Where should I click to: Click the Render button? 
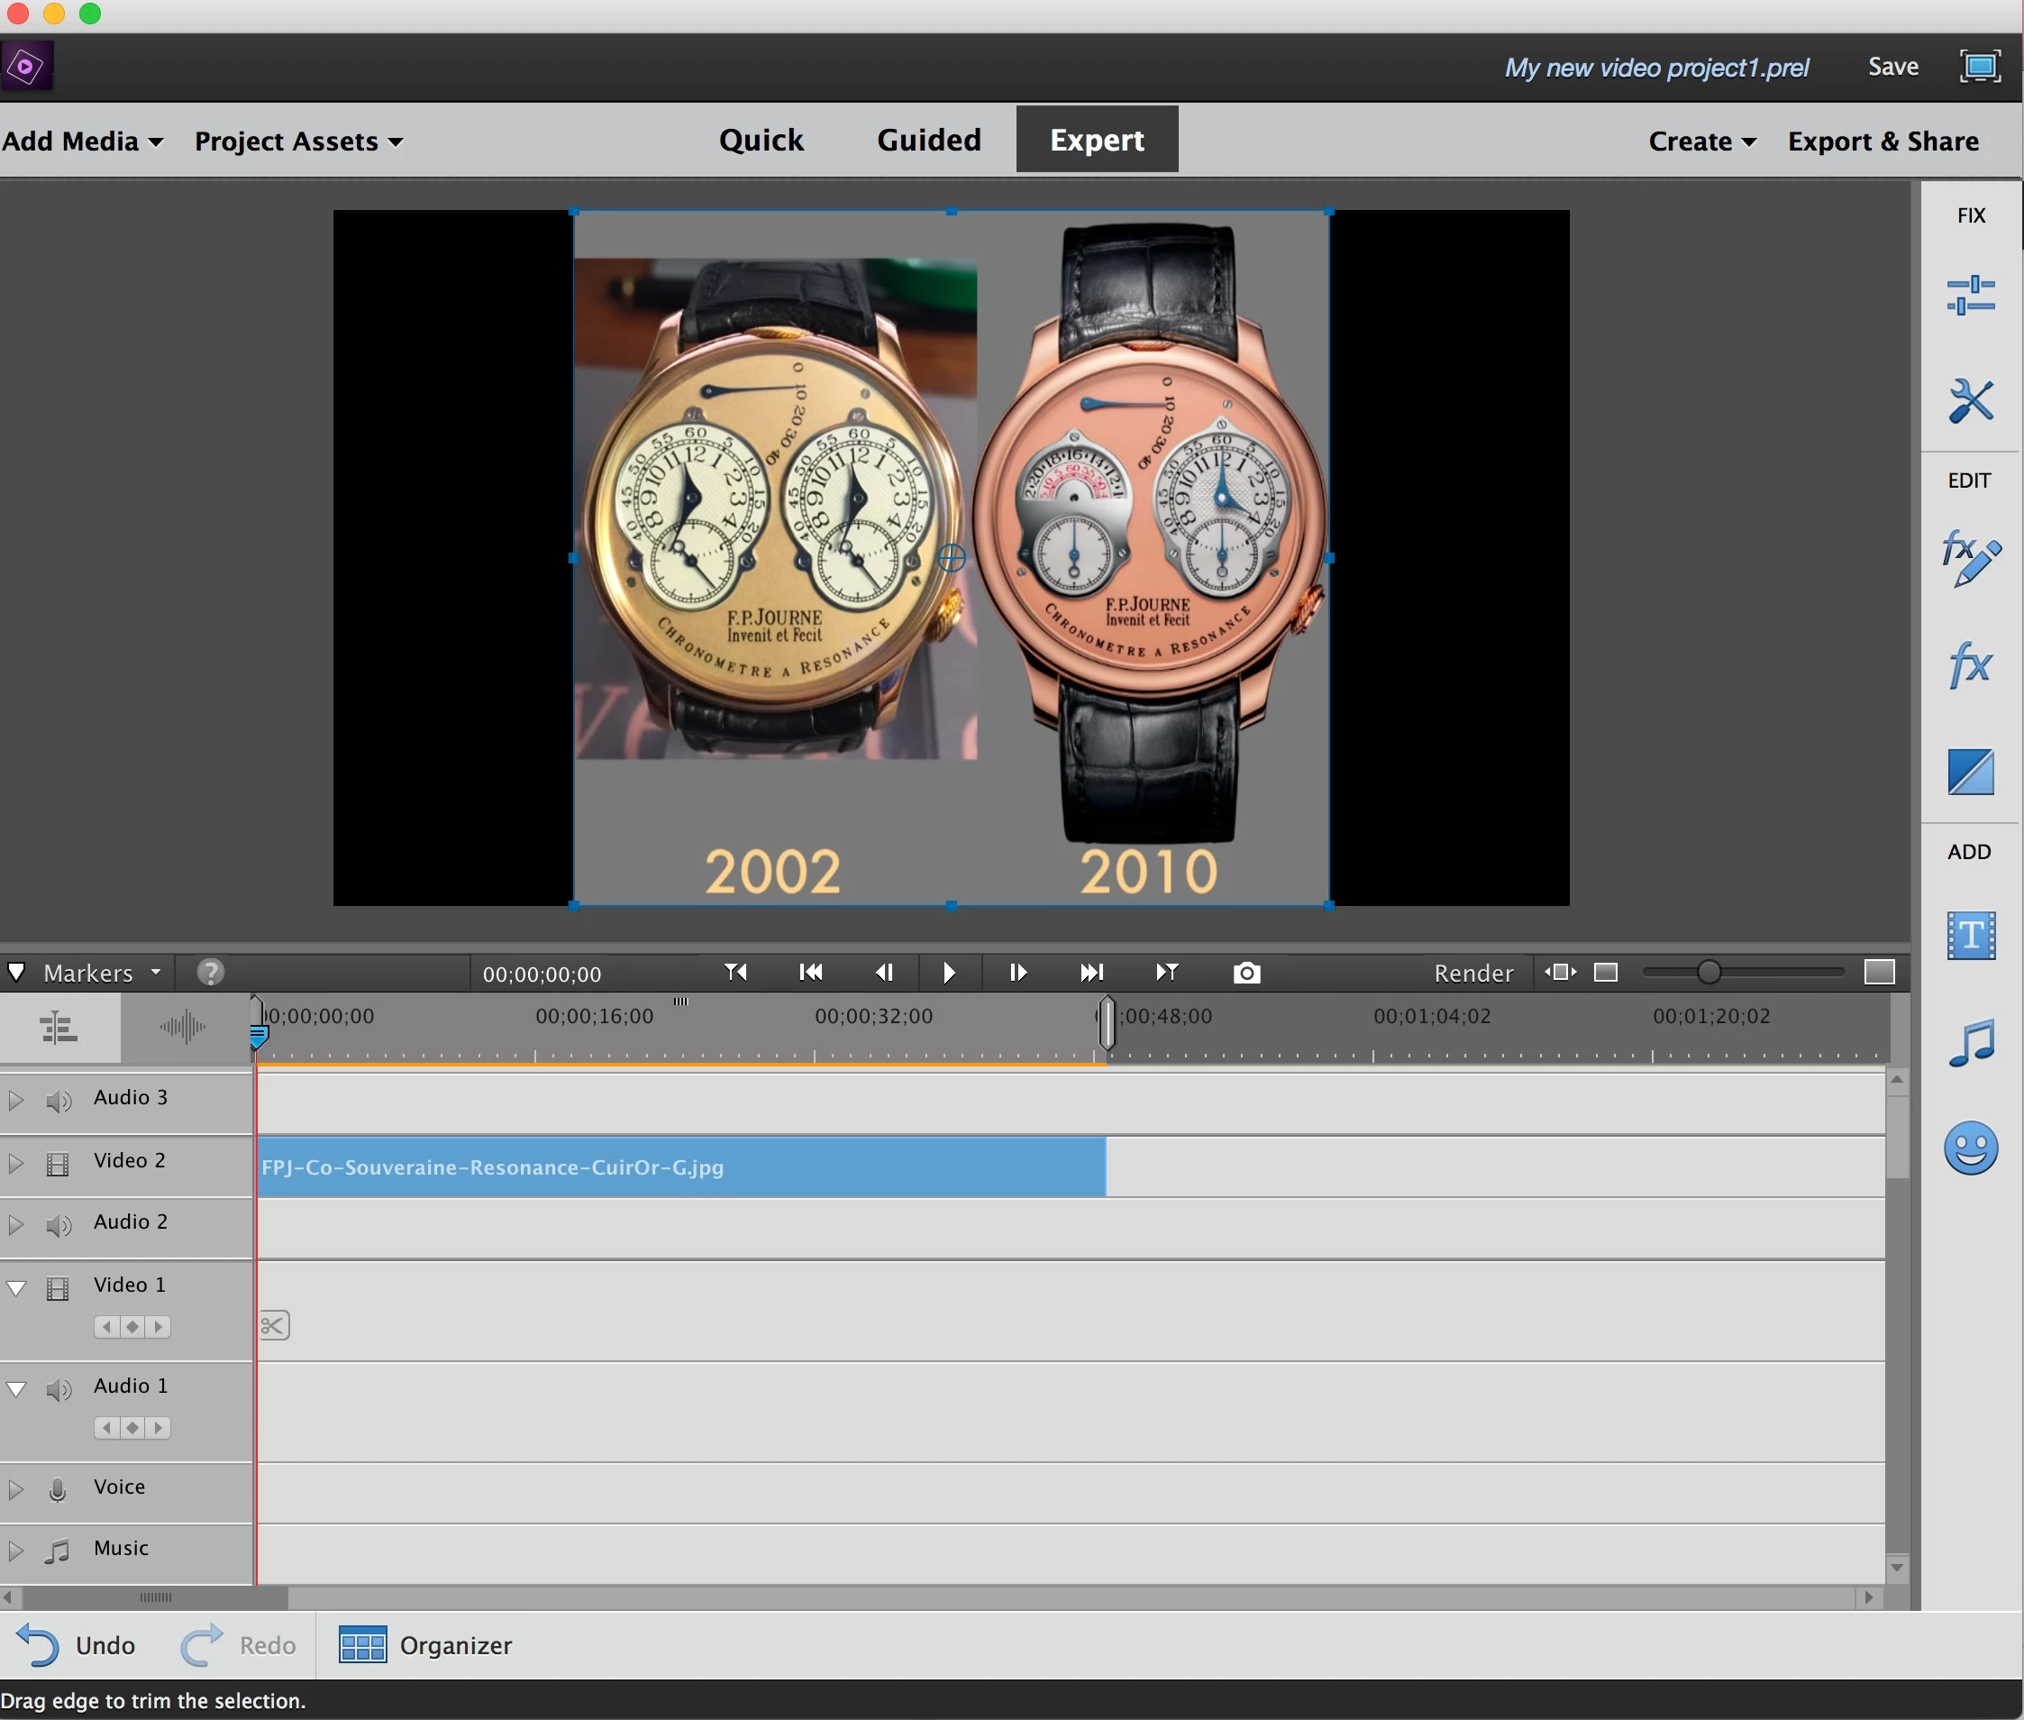click(1472, 973)
